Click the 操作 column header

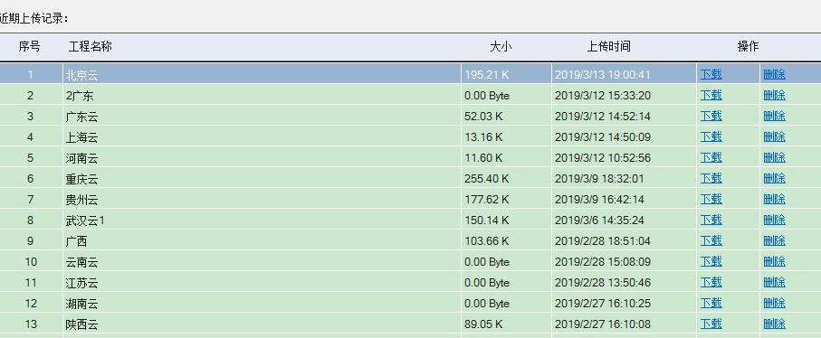[x=749, y=46]
